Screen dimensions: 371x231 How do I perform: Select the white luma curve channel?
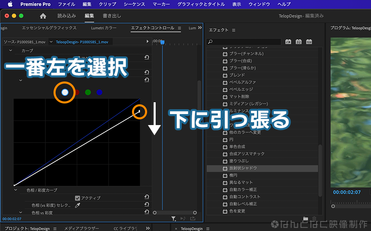[65, 92]
